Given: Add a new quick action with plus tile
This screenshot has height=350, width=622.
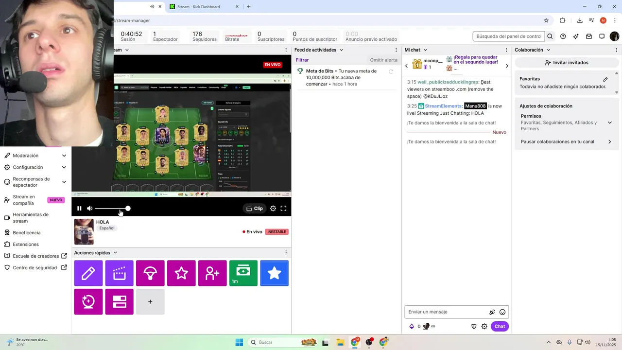Looking at the screenshot, I should pos(150,302).
